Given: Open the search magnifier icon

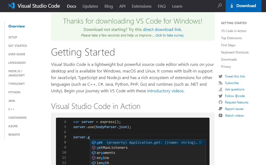Looking at the screenshot, I should point(219,6).
